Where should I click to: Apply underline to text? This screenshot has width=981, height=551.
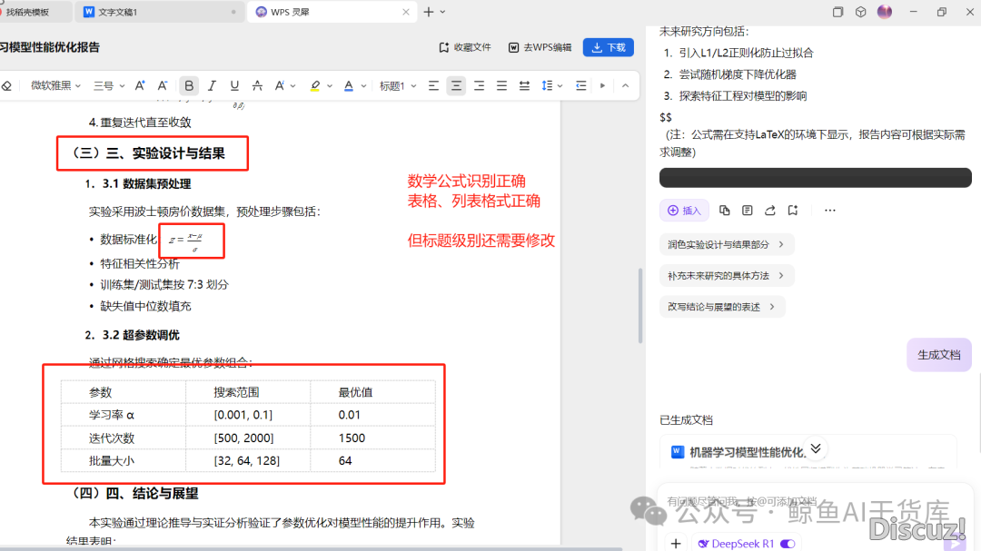(x=234, y=85)
